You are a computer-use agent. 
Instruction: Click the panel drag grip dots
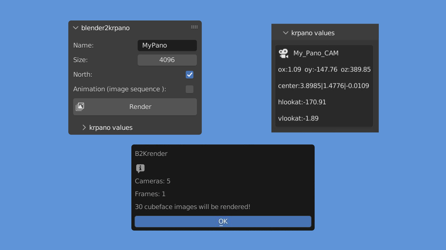[194, 27]
